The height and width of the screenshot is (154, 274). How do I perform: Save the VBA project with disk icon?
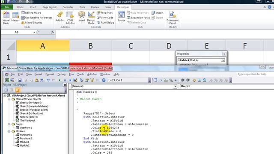(20, 80)
